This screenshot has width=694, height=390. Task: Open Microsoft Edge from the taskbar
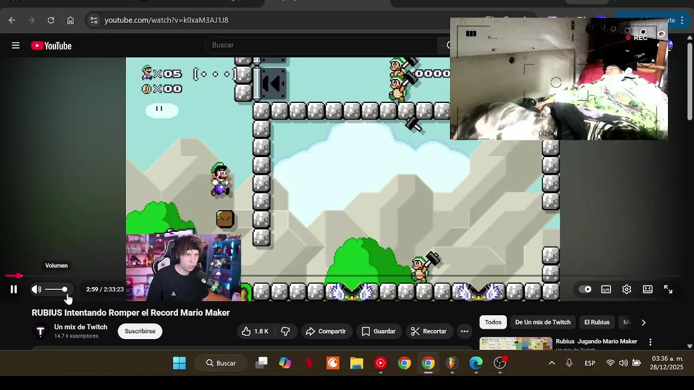click(476, 363)
